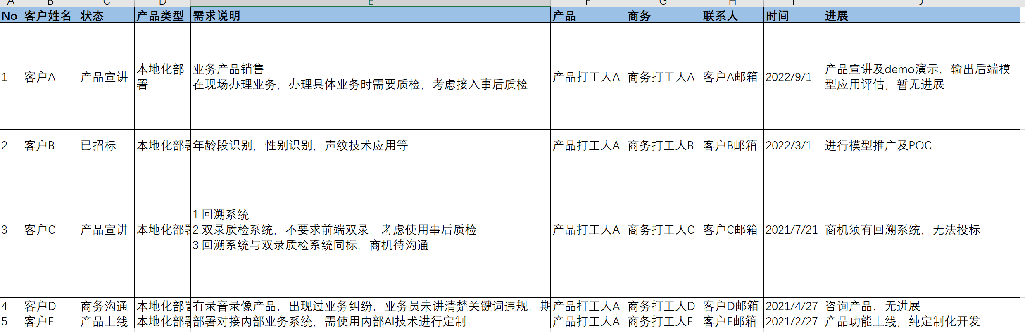Click the cell 客户A

[x=50, y=76]
